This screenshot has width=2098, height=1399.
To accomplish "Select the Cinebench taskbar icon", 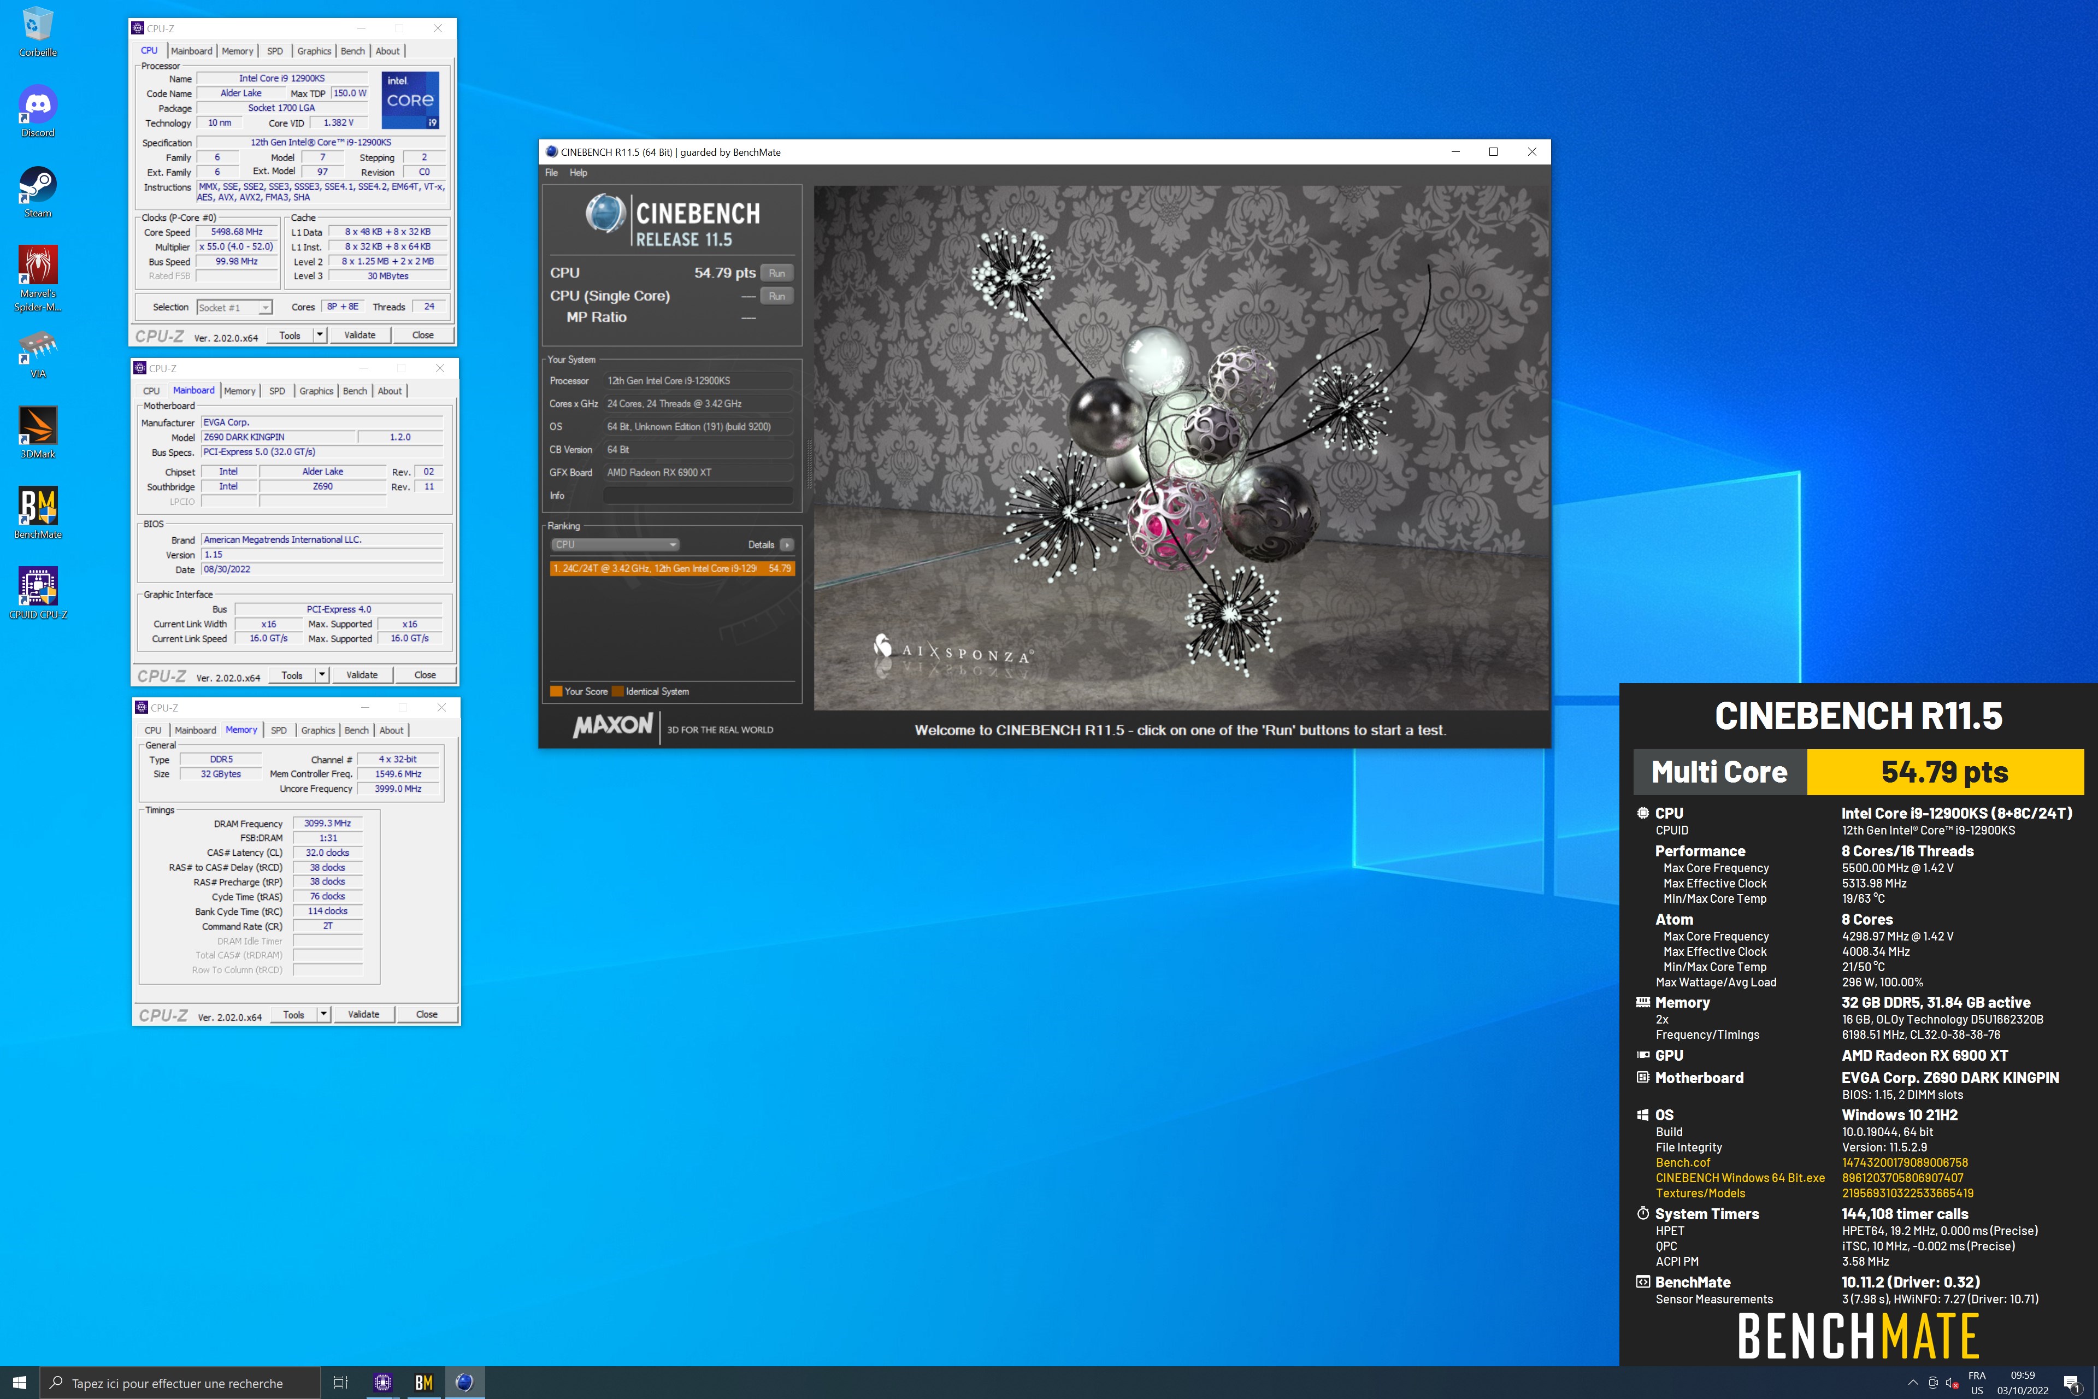I will pos(465,1382).
